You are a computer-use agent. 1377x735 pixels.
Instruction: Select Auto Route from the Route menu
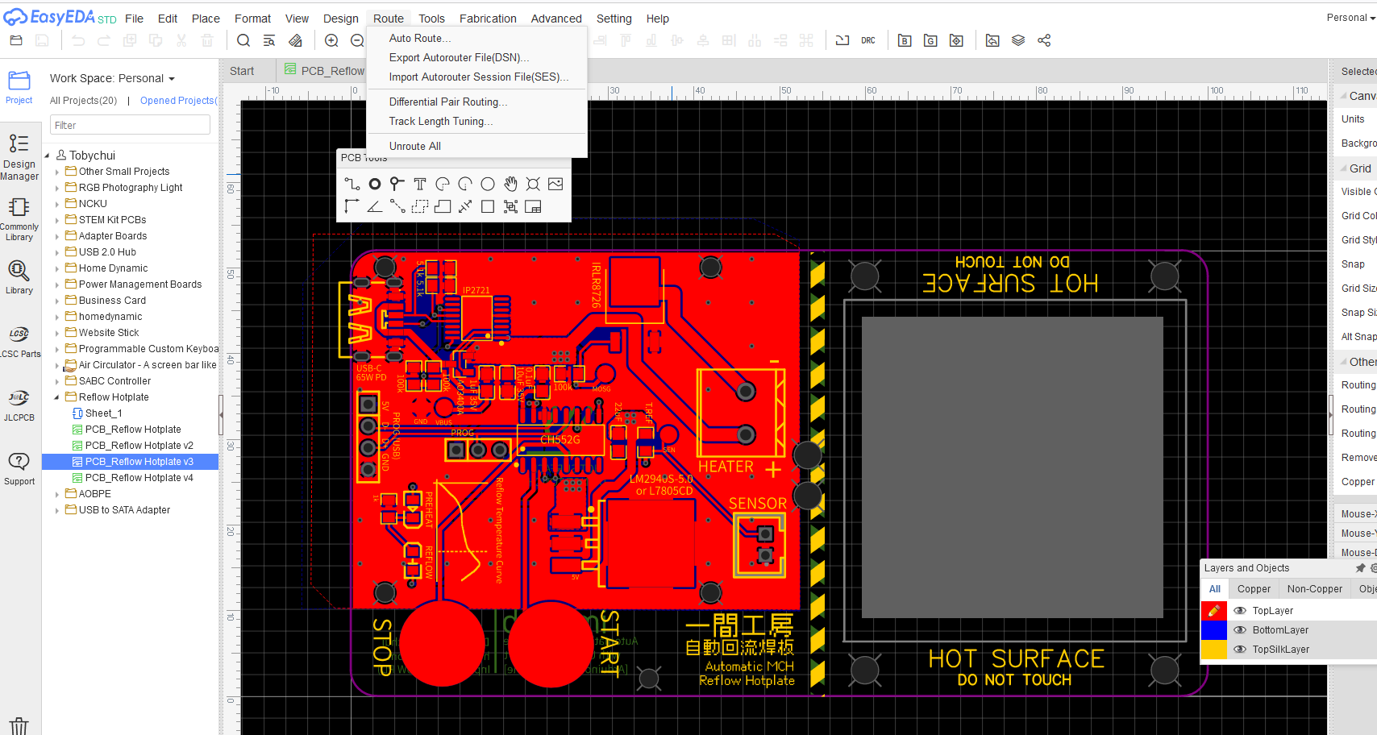coord(418,38)
